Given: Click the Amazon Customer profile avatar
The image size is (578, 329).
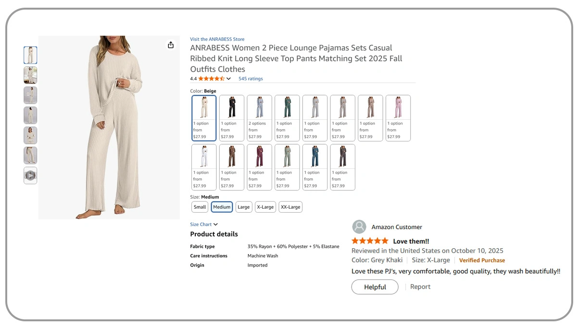Looking at the screenshot, I should 359,227.
